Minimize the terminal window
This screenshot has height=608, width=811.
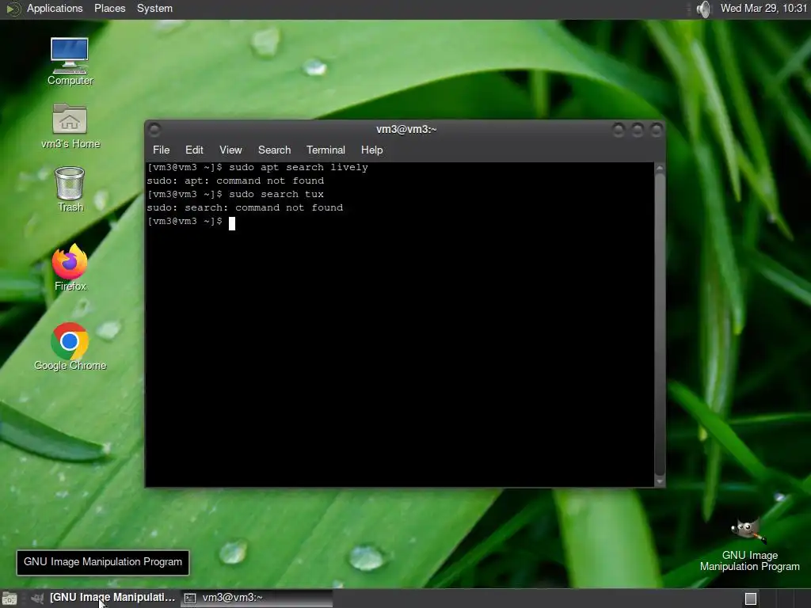pos(618,129)
